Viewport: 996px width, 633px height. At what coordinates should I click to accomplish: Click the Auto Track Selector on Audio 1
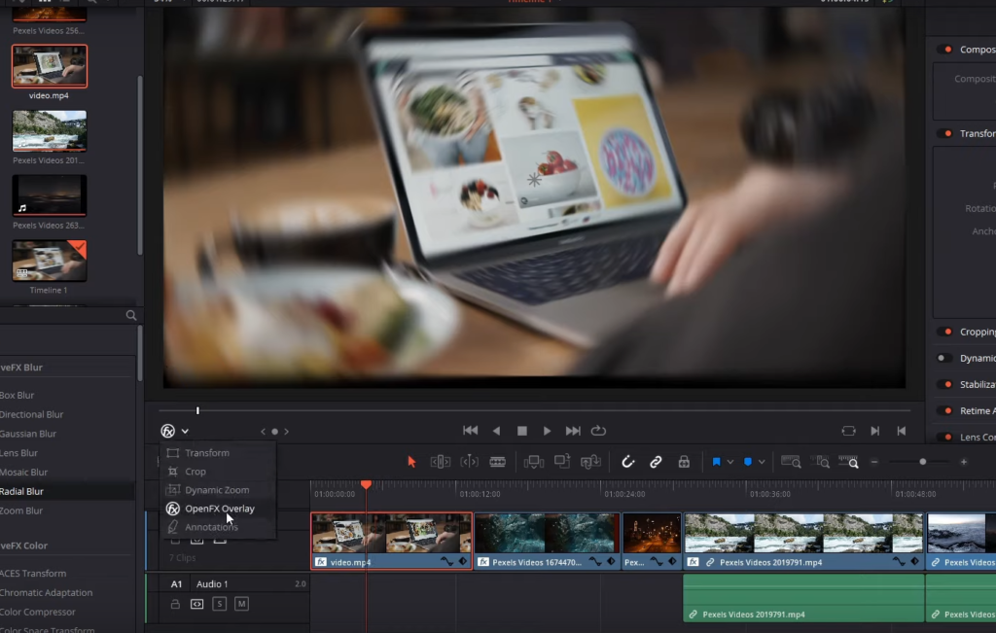(196, 604)
